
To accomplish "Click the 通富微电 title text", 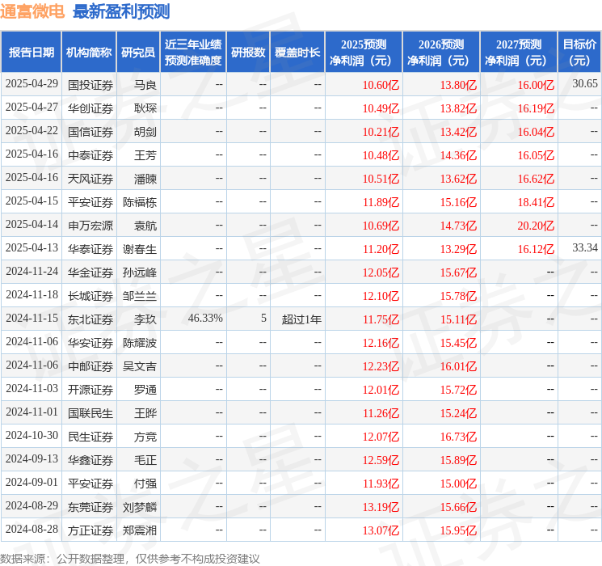I will click(33, 11).
